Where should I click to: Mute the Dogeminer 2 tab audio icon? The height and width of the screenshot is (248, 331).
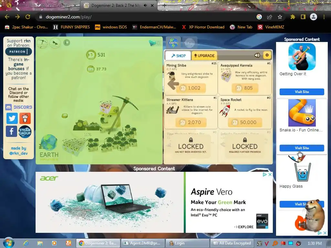point(145,5)
